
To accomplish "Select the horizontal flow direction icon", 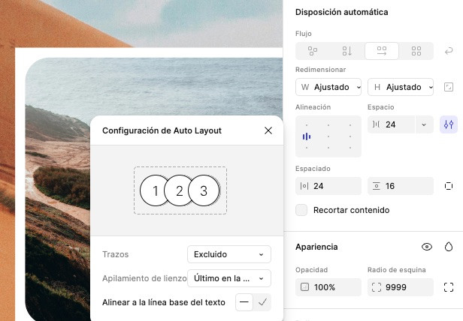I will [381, 51].
